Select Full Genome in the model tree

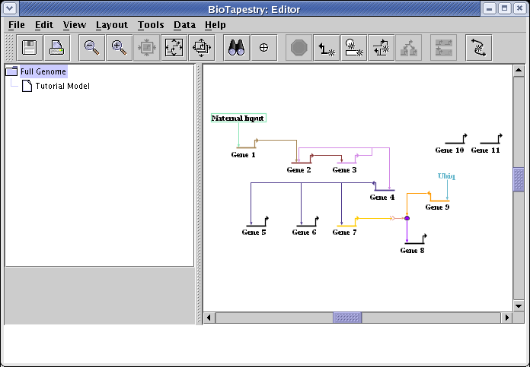pyautogui.click(x=43, y=71)
